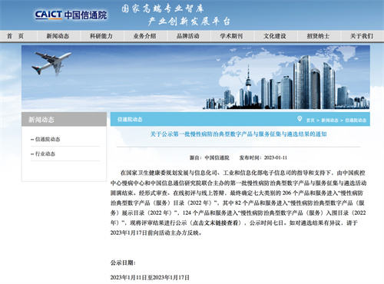The height and width of the screenshot is (284, 384).
Task: Go to 业务介绍 in the navigation bar
Action: (x=144, y=36)
